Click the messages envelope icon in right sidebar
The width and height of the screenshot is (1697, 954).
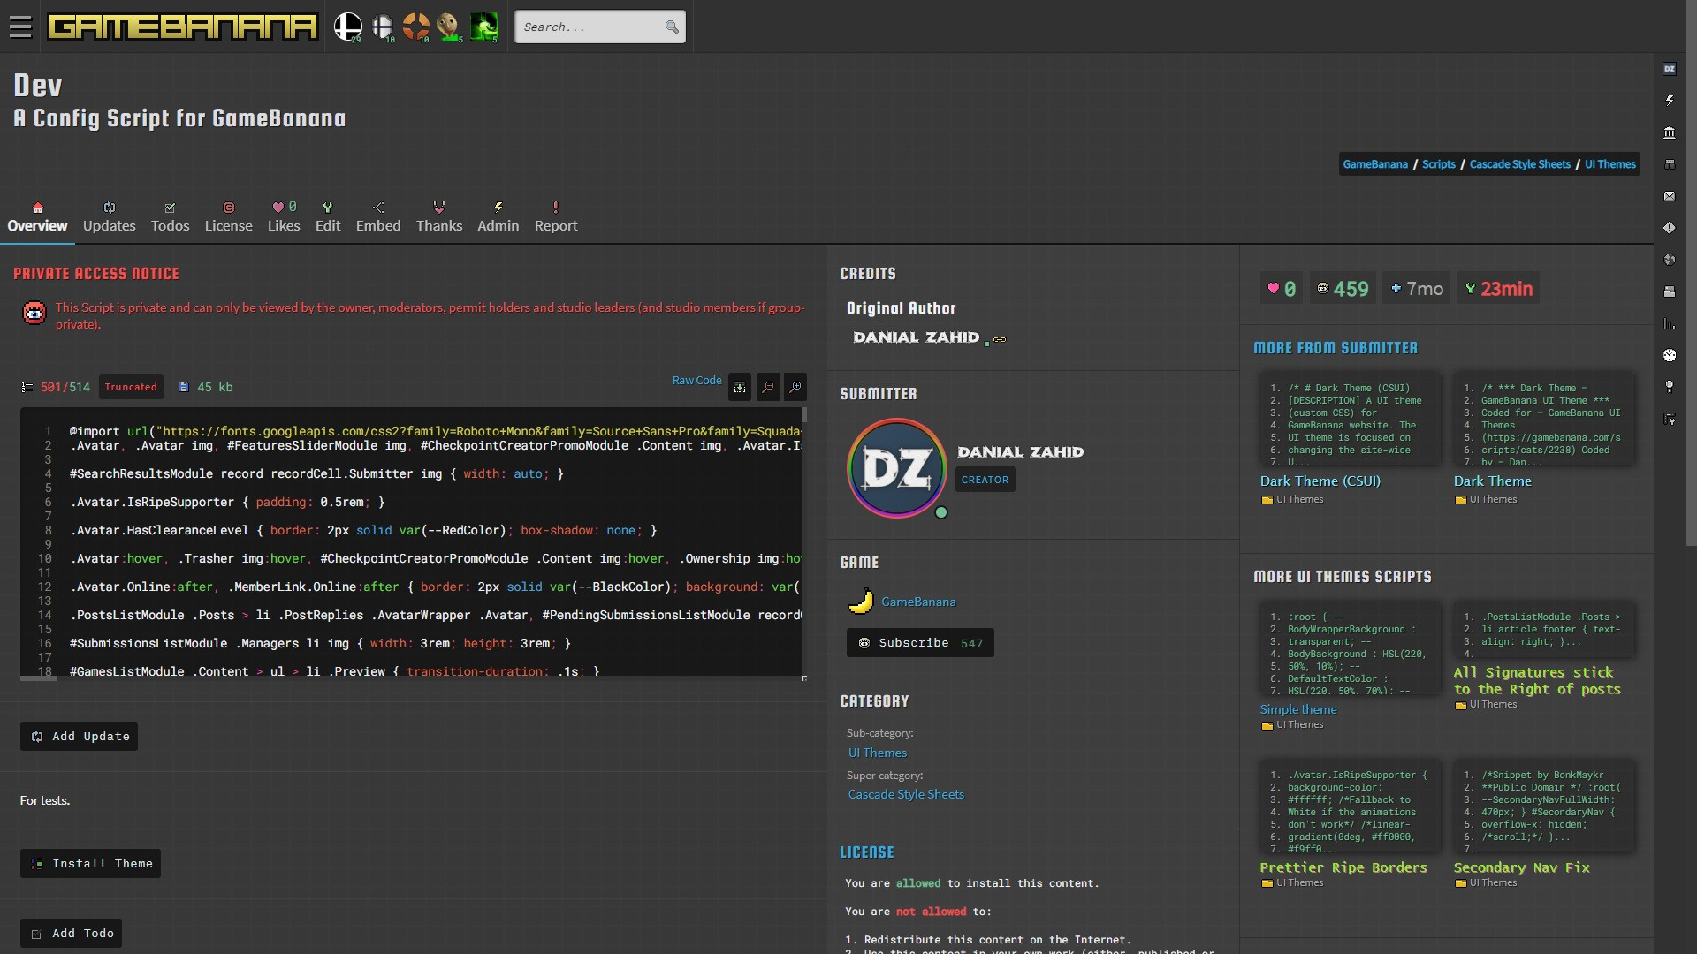click(x=1670, y=195)
